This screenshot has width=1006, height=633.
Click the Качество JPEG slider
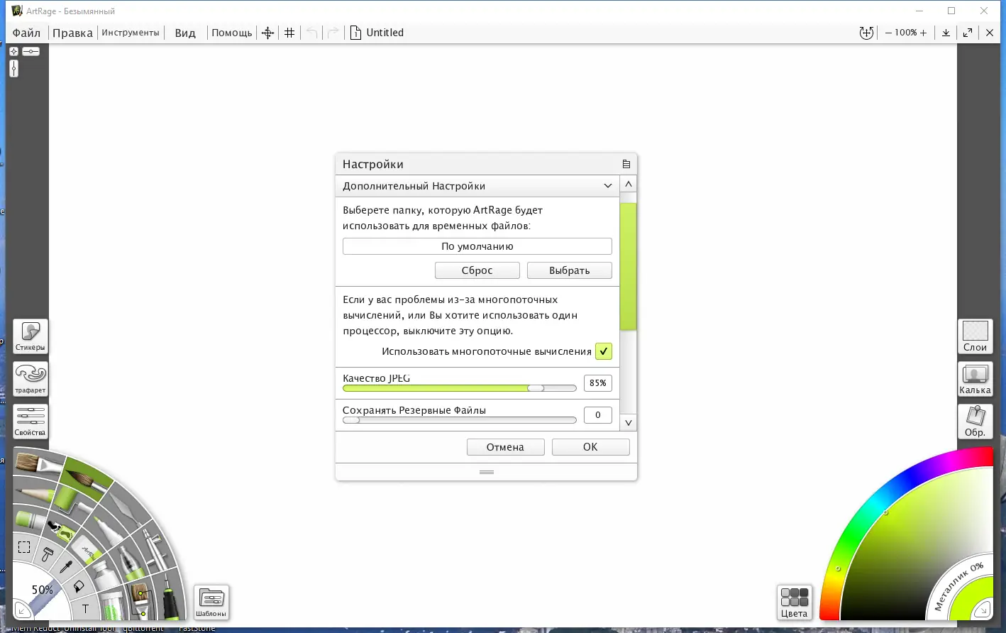(460, 388)
